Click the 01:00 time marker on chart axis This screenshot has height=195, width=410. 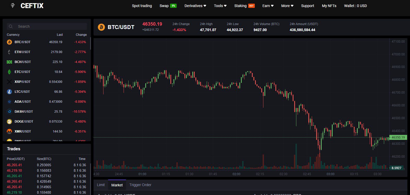click(x=142, y=174)
